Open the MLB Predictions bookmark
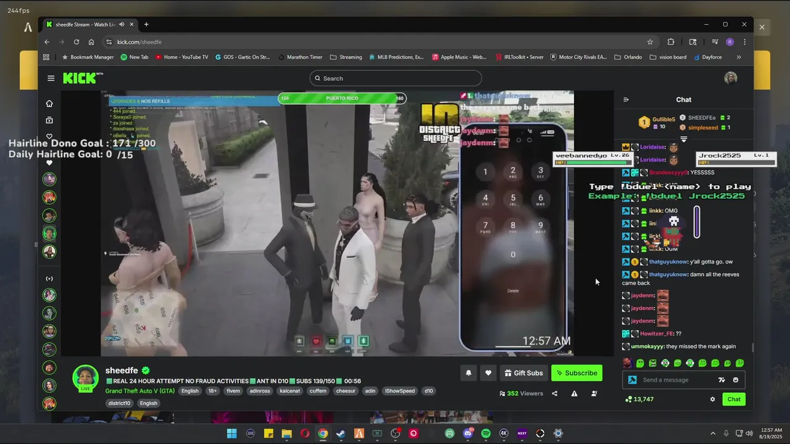 click(396, 57)
